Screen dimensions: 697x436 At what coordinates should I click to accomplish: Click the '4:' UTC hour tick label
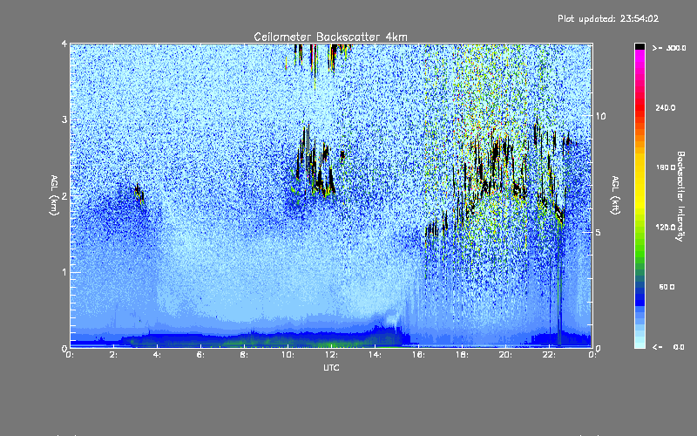157,355
